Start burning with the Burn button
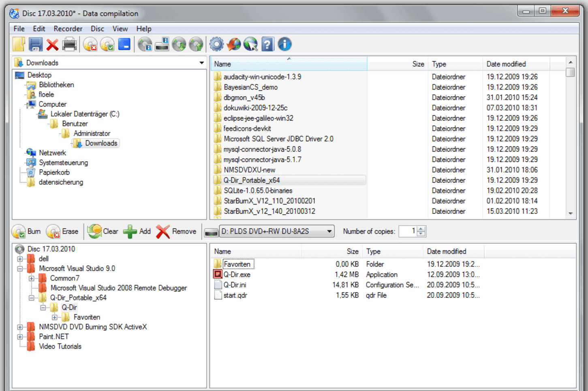Screen dimensions: 588x391 27,232
